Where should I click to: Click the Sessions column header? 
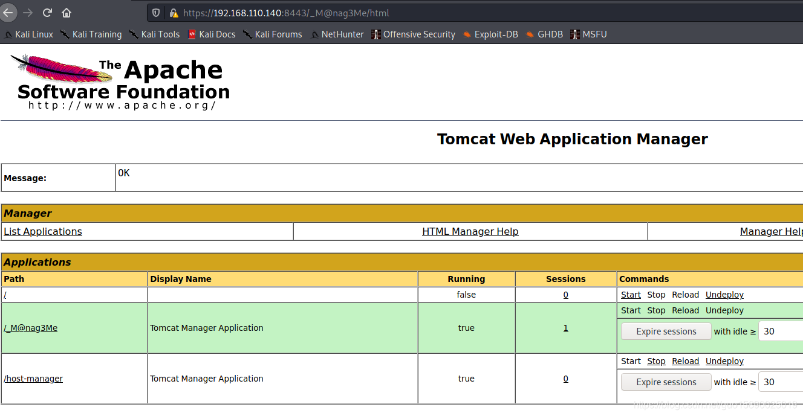pyautogui.click(x=566, y=279)
